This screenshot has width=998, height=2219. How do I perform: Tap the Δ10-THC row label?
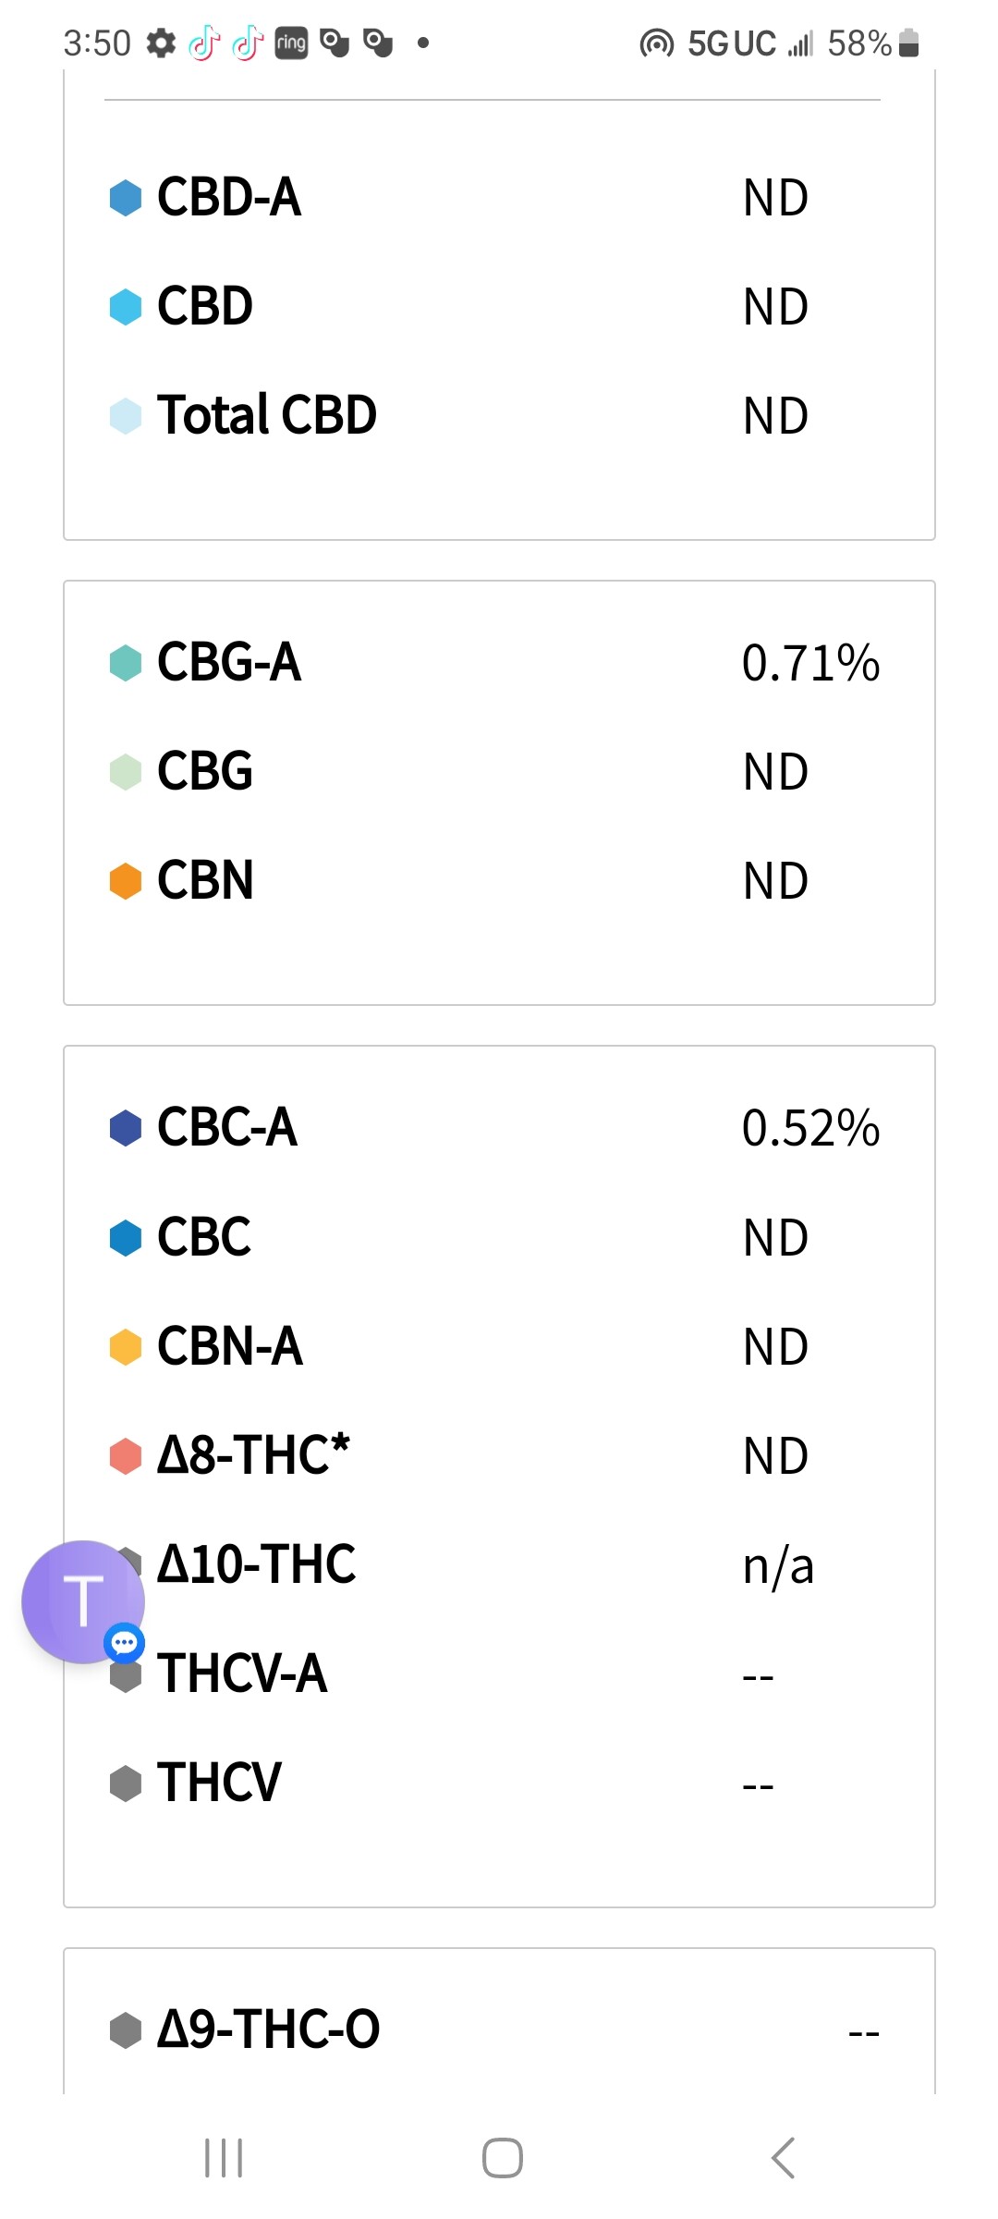(x=256, y=1564)
